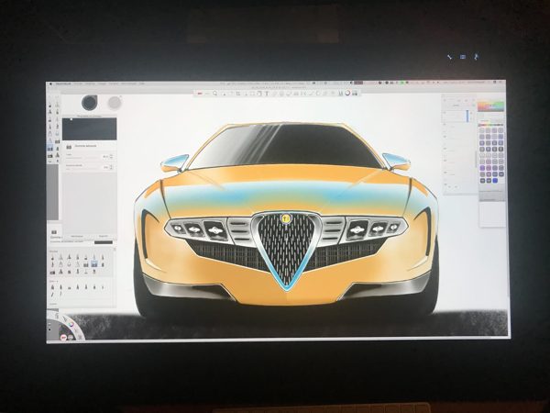Open the Apple menu
This screenshot has height=413, width=550.
pyautogui.click(x=50, y=84)
